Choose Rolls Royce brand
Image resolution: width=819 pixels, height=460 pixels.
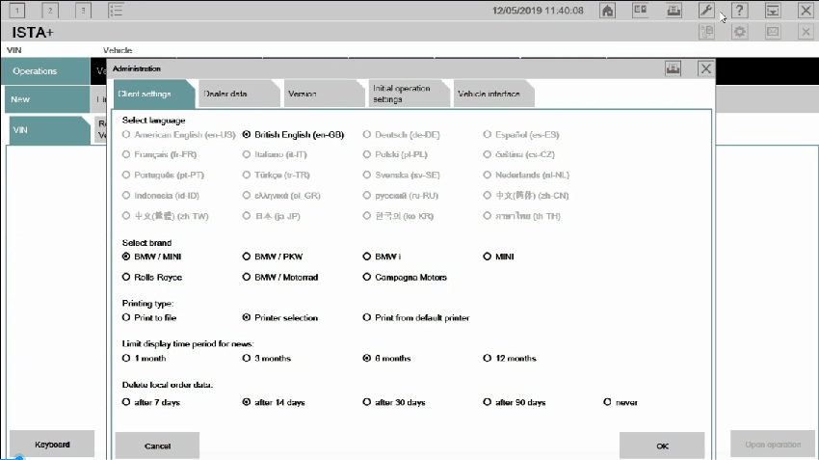coord(152,277)
